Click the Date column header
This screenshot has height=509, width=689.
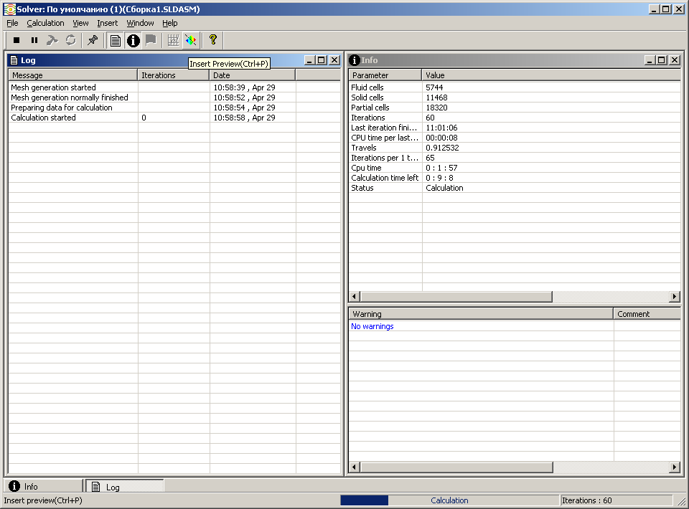(x=253, y=75)
